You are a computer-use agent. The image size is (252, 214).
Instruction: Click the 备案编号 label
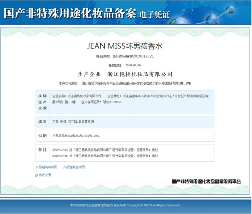(x=103, y=56)
